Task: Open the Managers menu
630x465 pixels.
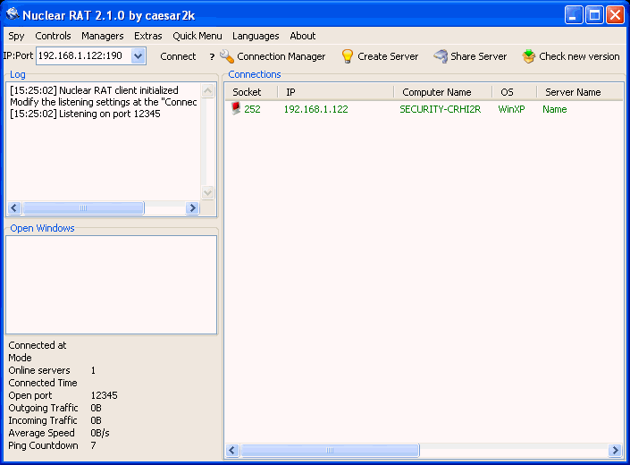Action: (x=102, y=36)
